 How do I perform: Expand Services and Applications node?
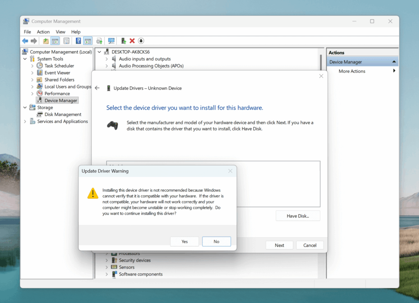pyautogui.click(x=25, y=122)
